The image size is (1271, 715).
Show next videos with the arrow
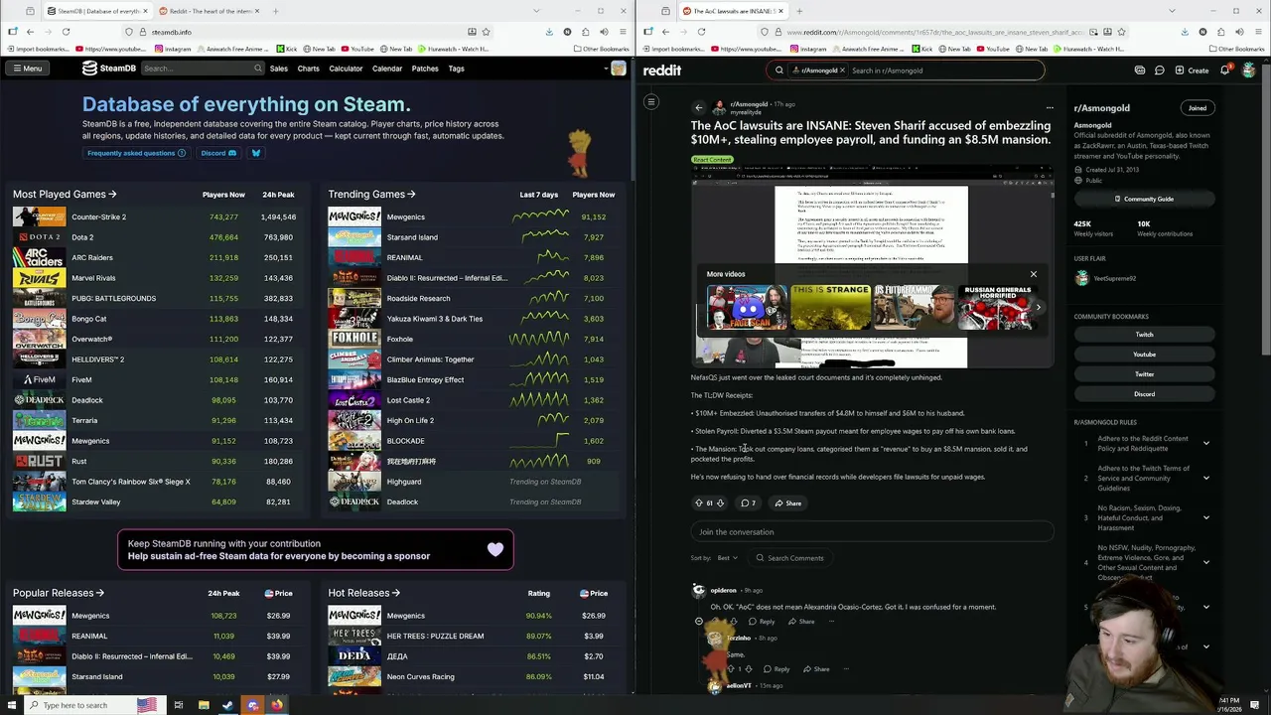tap(1039, 307)
